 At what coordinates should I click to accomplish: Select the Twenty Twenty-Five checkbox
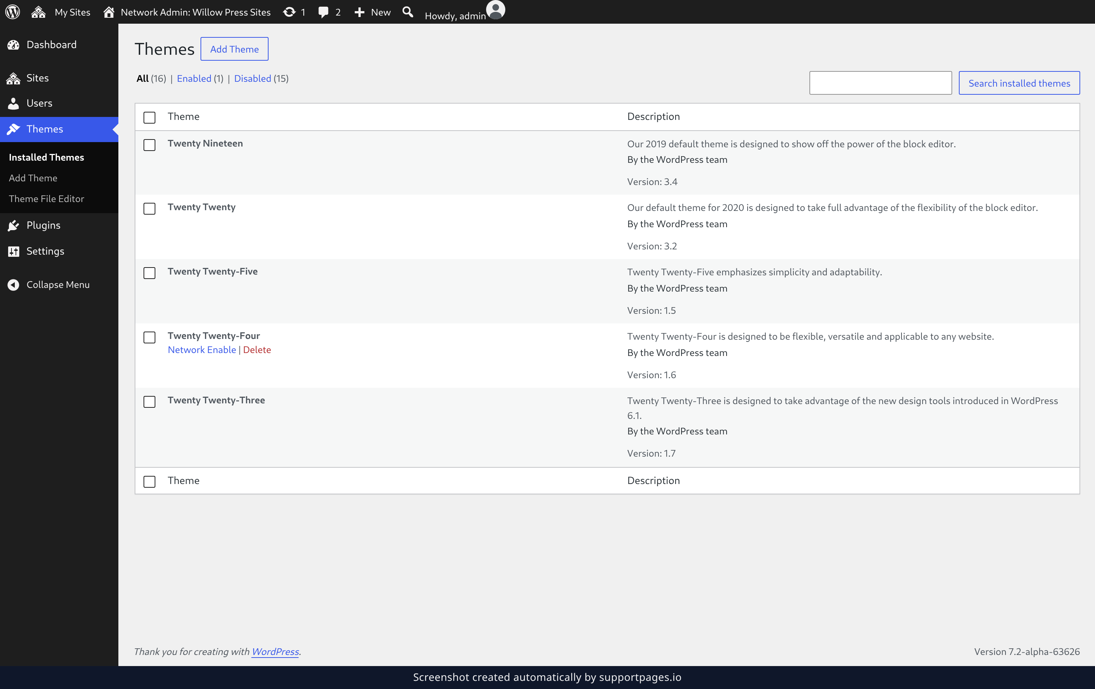[149, 273]
